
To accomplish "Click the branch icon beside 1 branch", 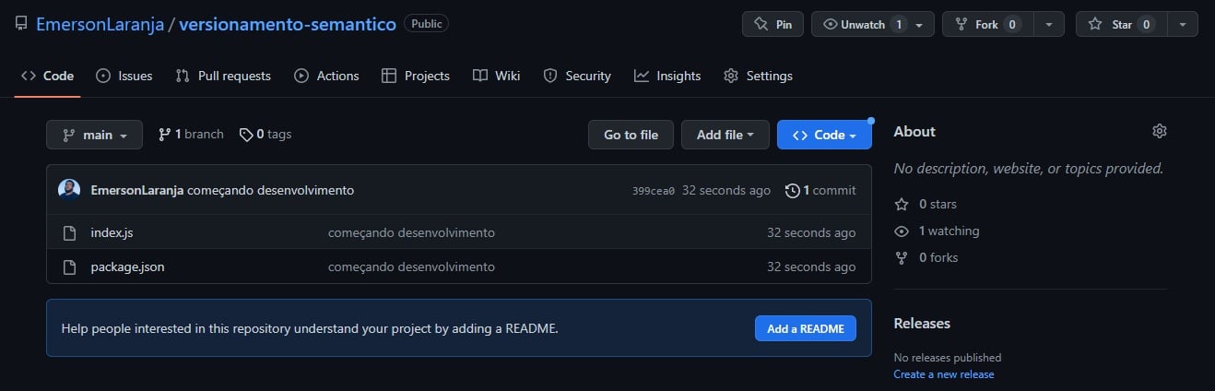I will click(165, 135).
